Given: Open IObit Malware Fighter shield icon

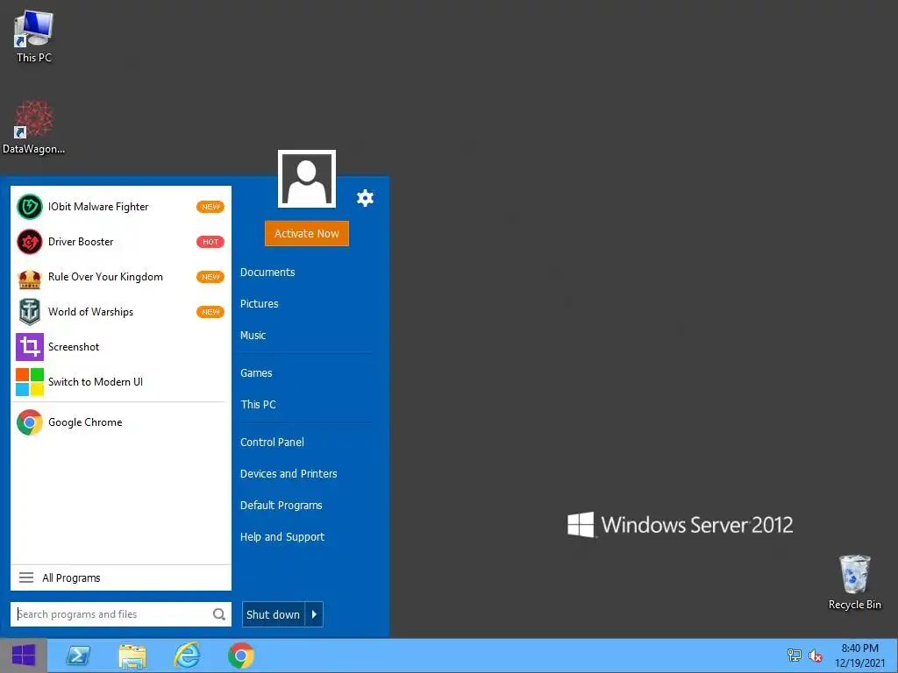Looking at the screenshot, I should coord(29,207).
